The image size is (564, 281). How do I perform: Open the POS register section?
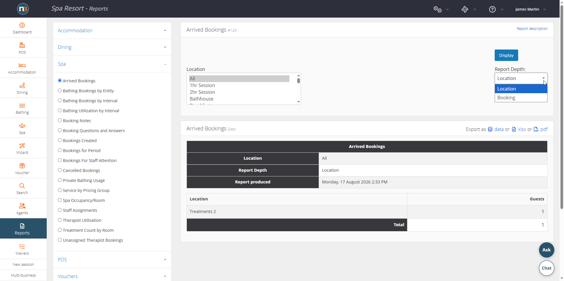coord(22,48)
